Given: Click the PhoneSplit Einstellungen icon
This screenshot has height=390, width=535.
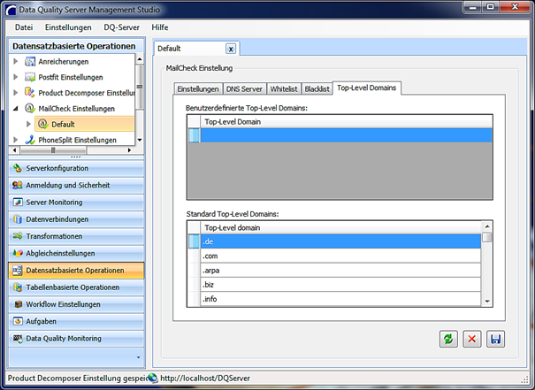Looking at the screenshot, I should 30,140.
